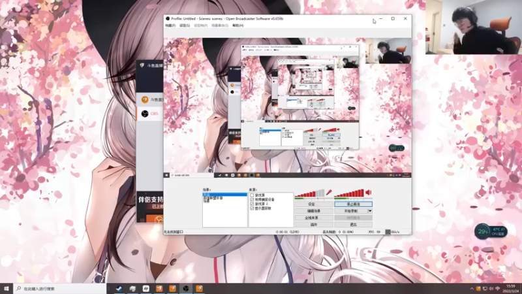Select the second scene in the scenes list

coord(224,198)
